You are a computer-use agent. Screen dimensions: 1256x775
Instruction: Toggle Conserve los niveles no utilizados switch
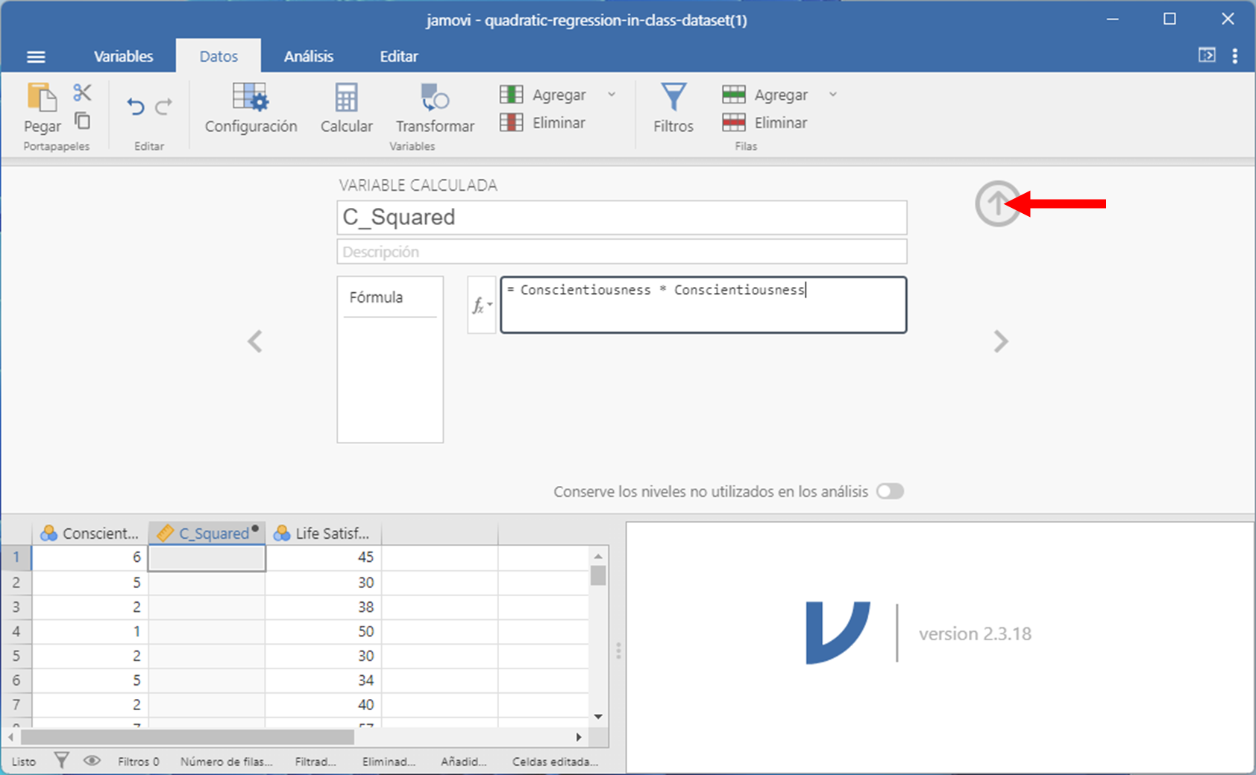(890, 492)
